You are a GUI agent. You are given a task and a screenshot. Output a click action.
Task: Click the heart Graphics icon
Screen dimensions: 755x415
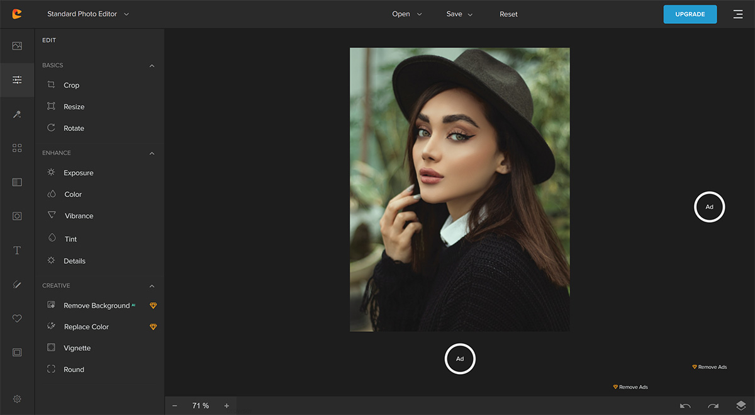17,319
